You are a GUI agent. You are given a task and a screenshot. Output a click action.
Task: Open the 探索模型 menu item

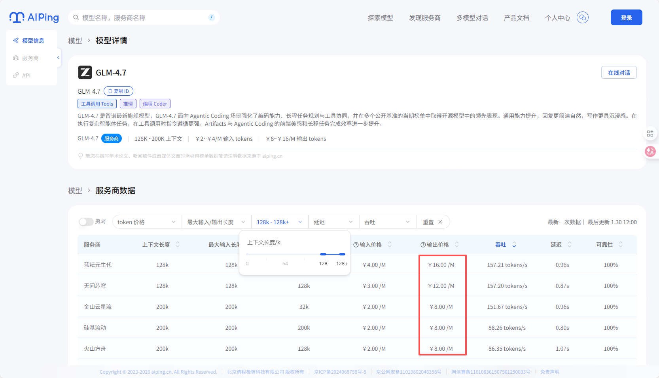[380, 17]
